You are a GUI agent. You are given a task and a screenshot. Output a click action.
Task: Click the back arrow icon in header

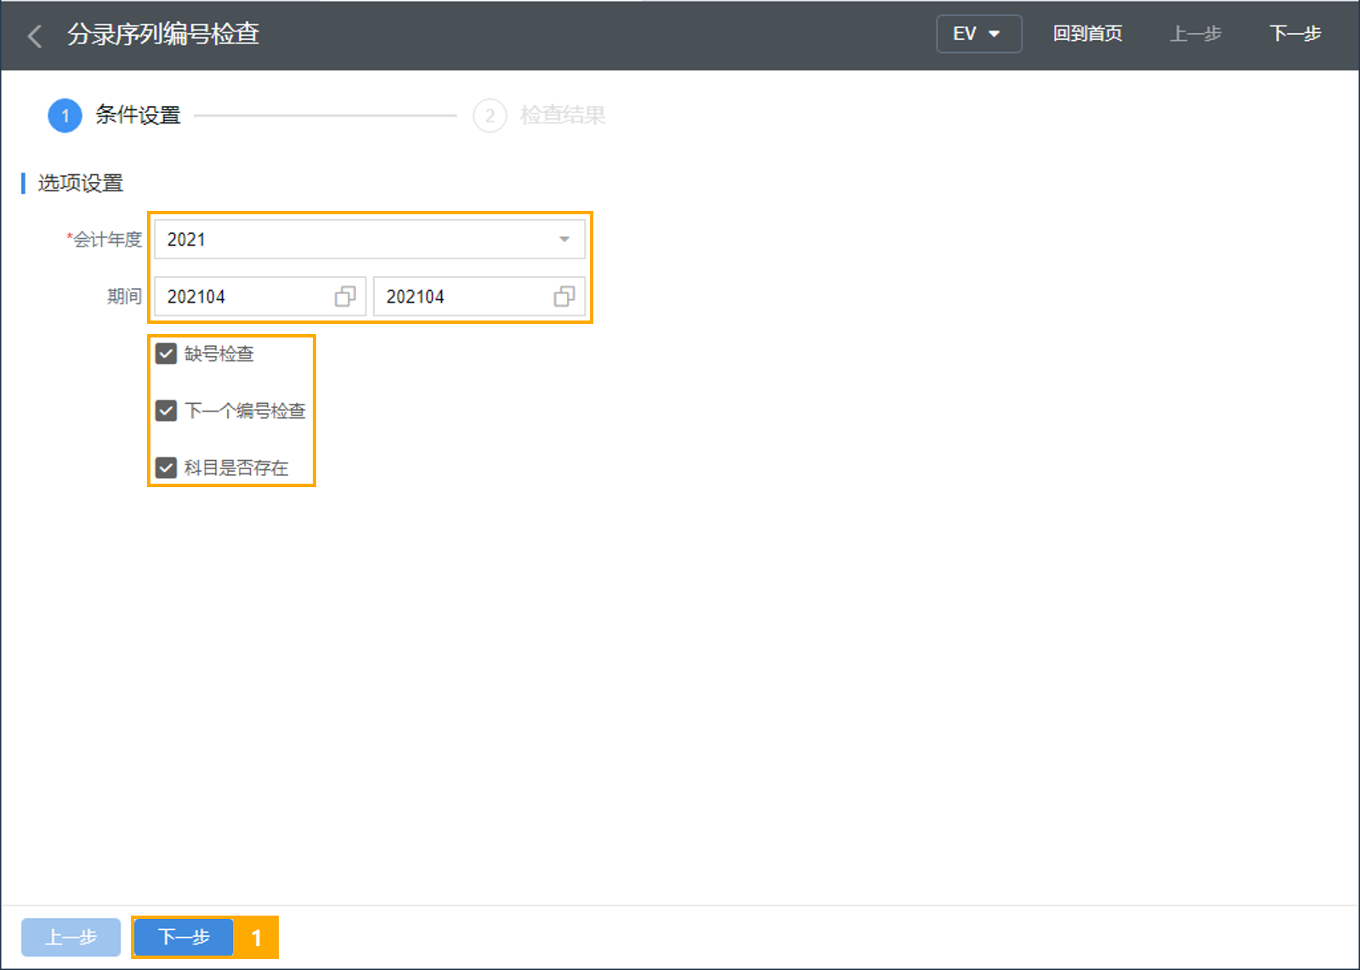tap(35, 36)
